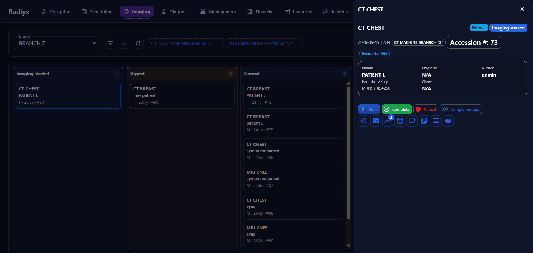This screenshot has height=253, width=533.
Task: Filter by CT MACHINE BRANBCH "Z" chip in toolbar
Action: [186, 43]
